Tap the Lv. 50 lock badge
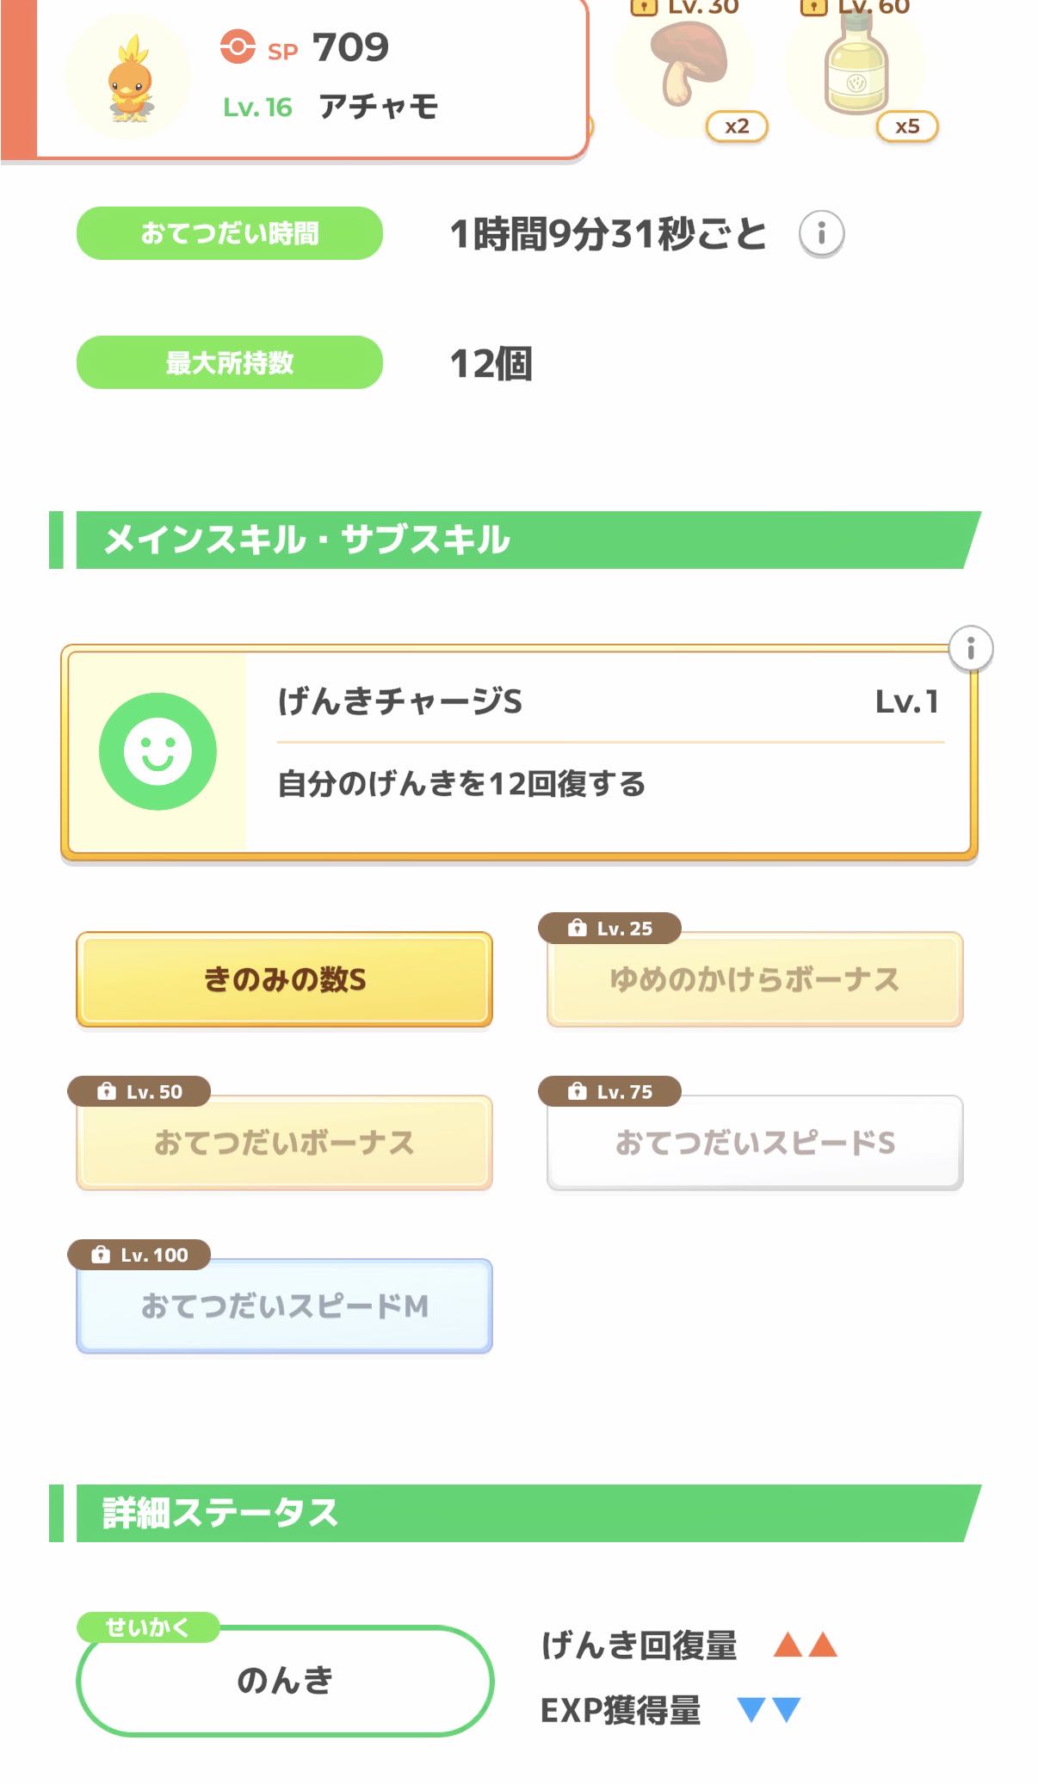Screen dimensions: 1038x1784 [139, 1092]
